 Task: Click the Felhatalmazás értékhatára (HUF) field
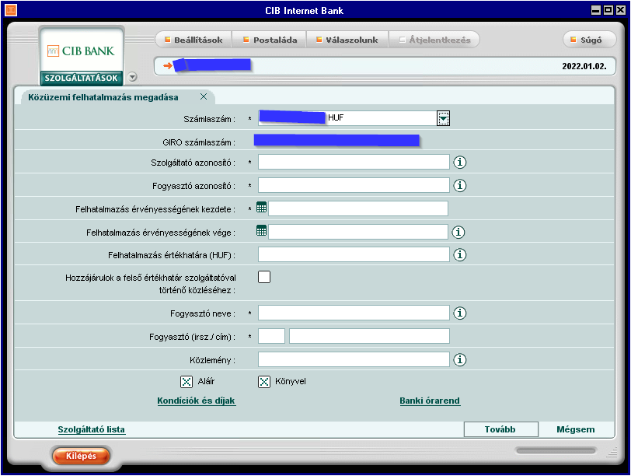pos(354,254)
